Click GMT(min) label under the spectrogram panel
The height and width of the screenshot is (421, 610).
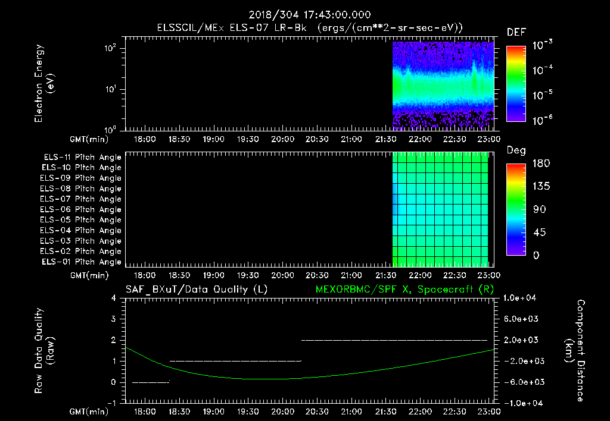click(x=89, y=139)
